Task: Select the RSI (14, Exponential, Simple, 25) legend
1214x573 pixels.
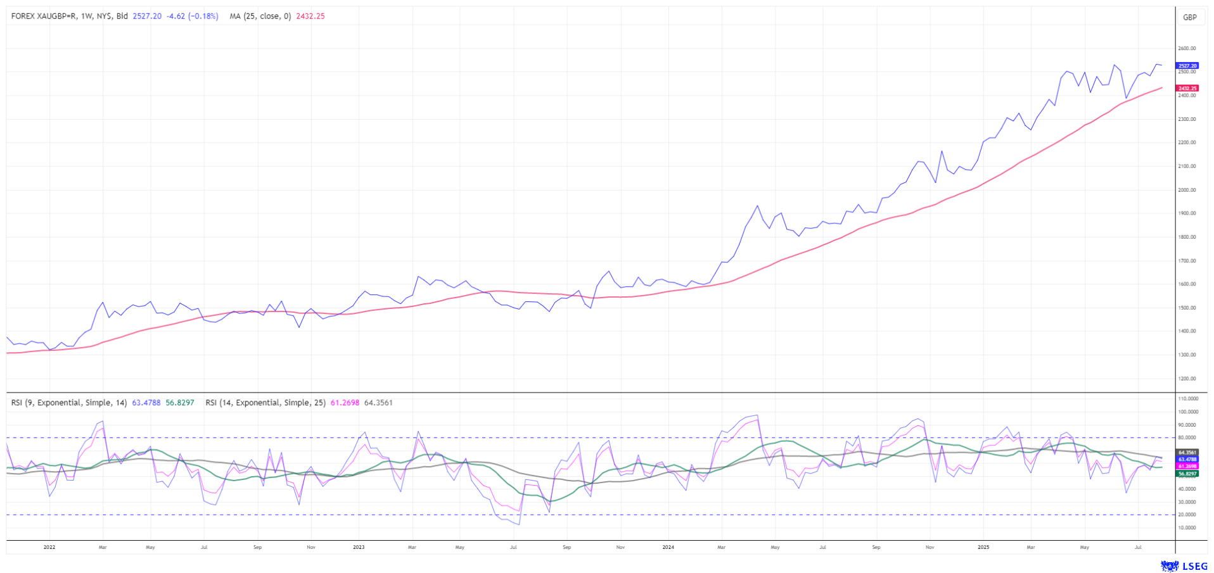Action: (x=266, y=403)
